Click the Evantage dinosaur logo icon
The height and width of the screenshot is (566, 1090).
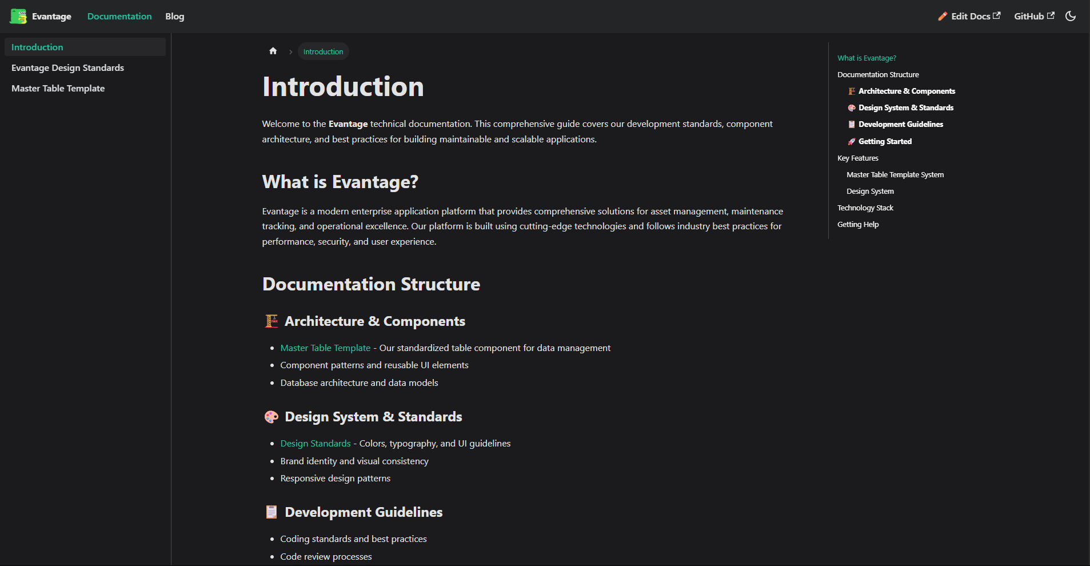18,16
